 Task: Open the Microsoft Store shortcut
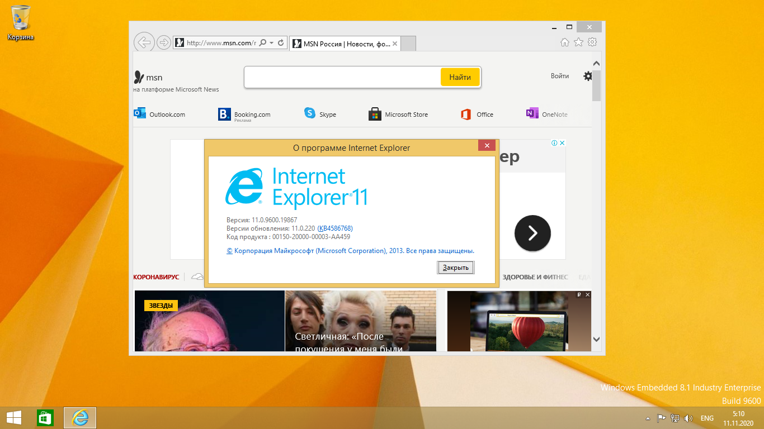tap(398, 115)
